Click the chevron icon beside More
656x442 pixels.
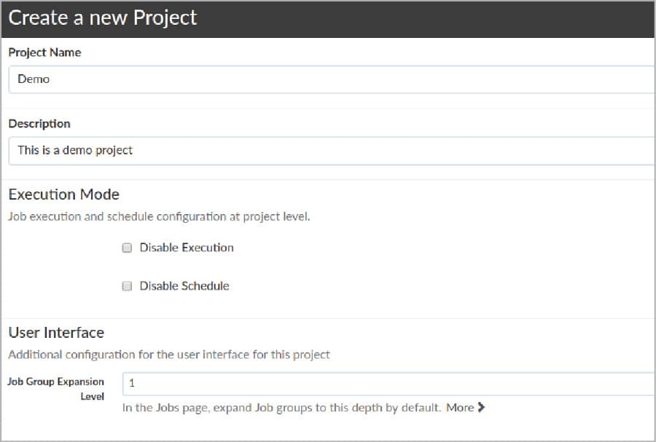click(x=481, y=408)
